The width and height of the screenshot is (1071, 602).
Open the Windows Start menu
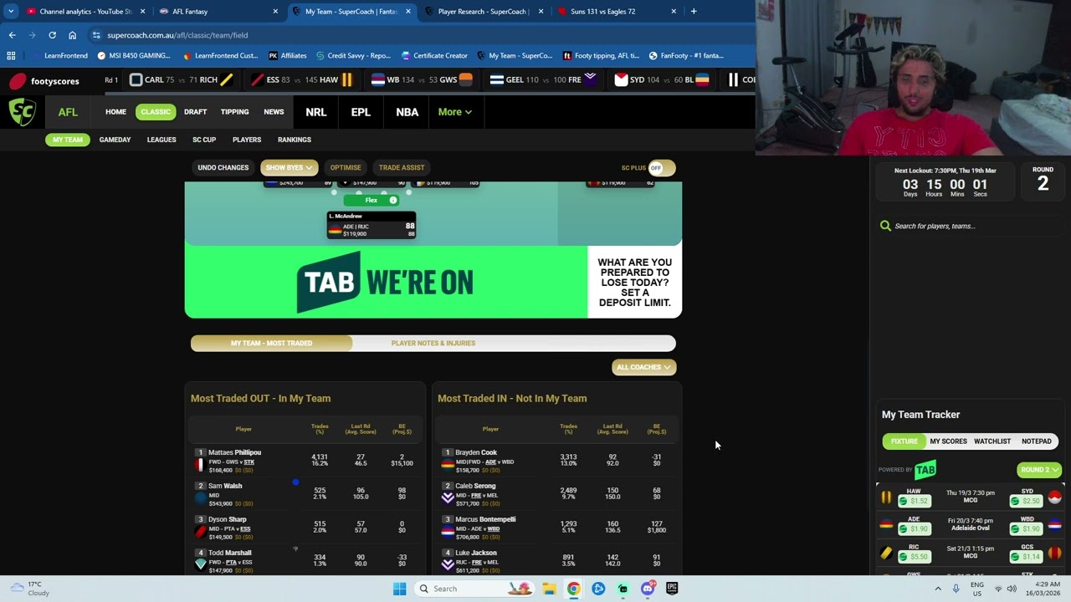coord(399,589)
